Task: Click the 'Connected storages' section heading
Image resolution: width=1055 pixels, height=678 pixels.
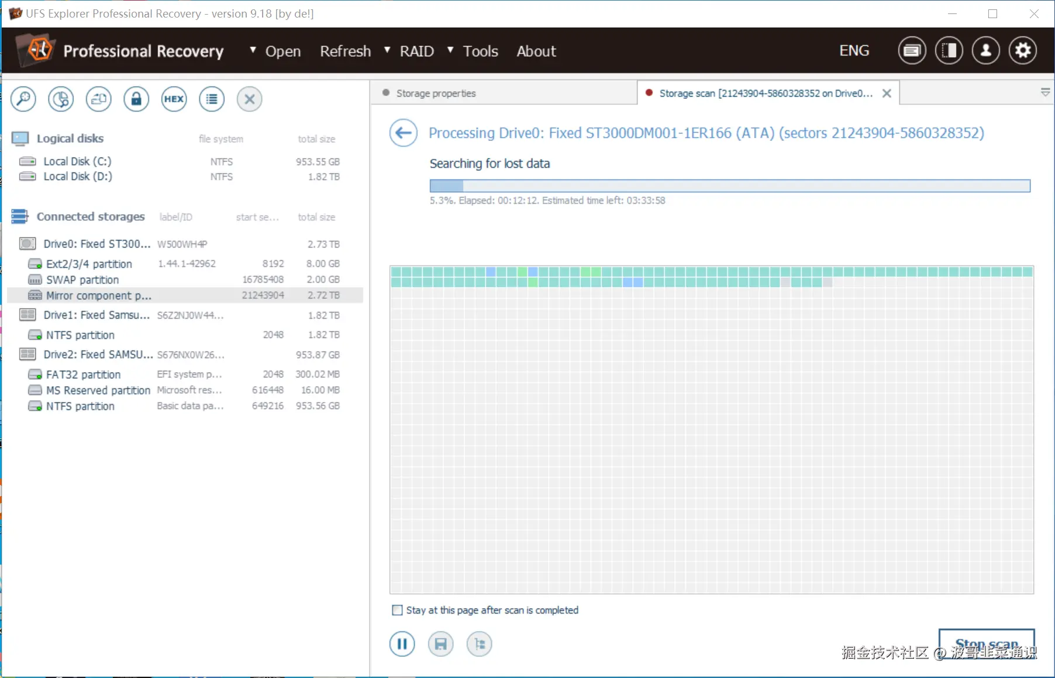Action: 91,216
